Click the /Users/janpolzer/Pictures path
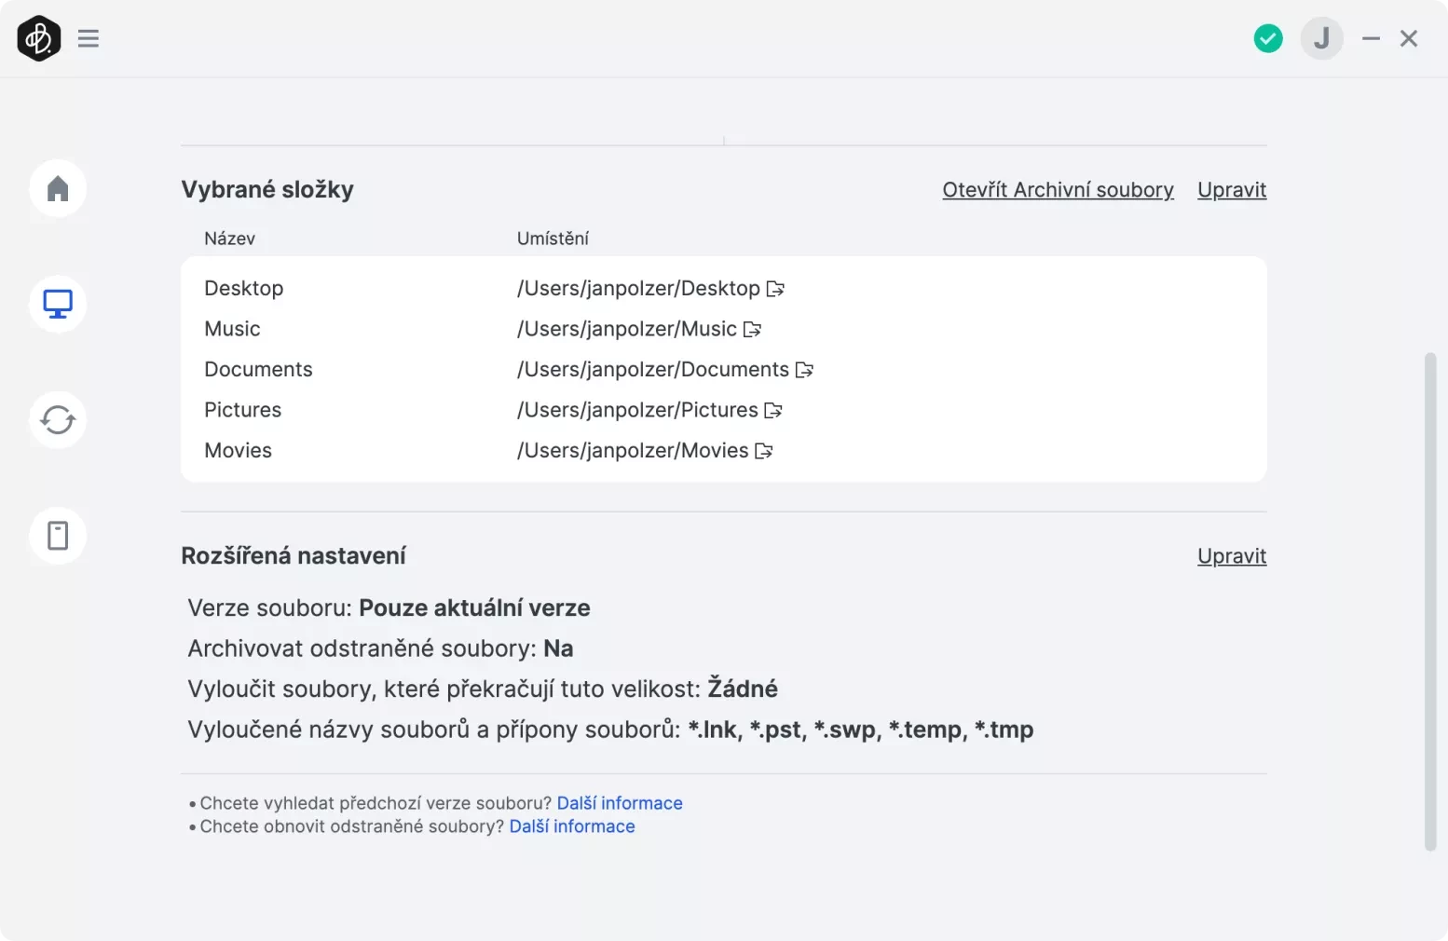This screenshot has height=941, width=1448. [637, 410]
